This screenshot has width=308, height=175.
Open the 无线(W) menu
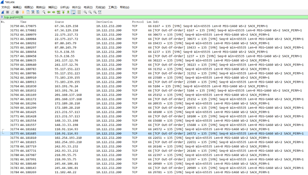(100, 7)
